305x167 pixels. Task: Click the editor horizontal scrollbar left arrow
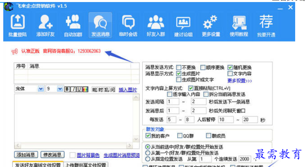click(18, 145)
